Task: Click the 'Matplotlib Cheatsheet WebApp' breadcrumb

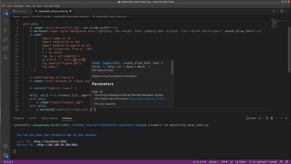Action: [x=71, y=16]
